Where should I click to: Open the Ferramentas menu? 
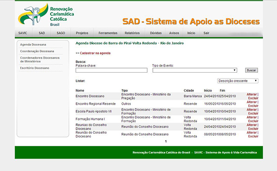click(108, 33)
